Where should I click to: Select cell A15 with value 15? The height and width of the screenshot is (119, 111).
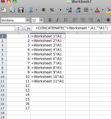[19, 99]
